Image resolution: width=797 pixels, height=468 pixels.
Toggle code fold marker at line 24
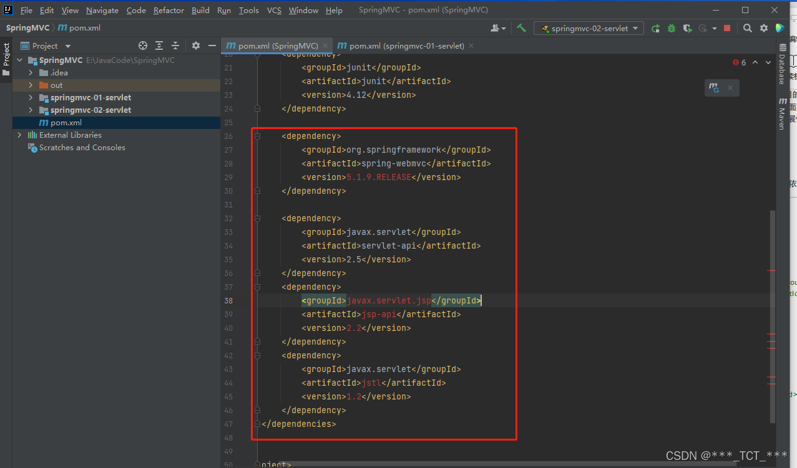[x=257, y=108]
